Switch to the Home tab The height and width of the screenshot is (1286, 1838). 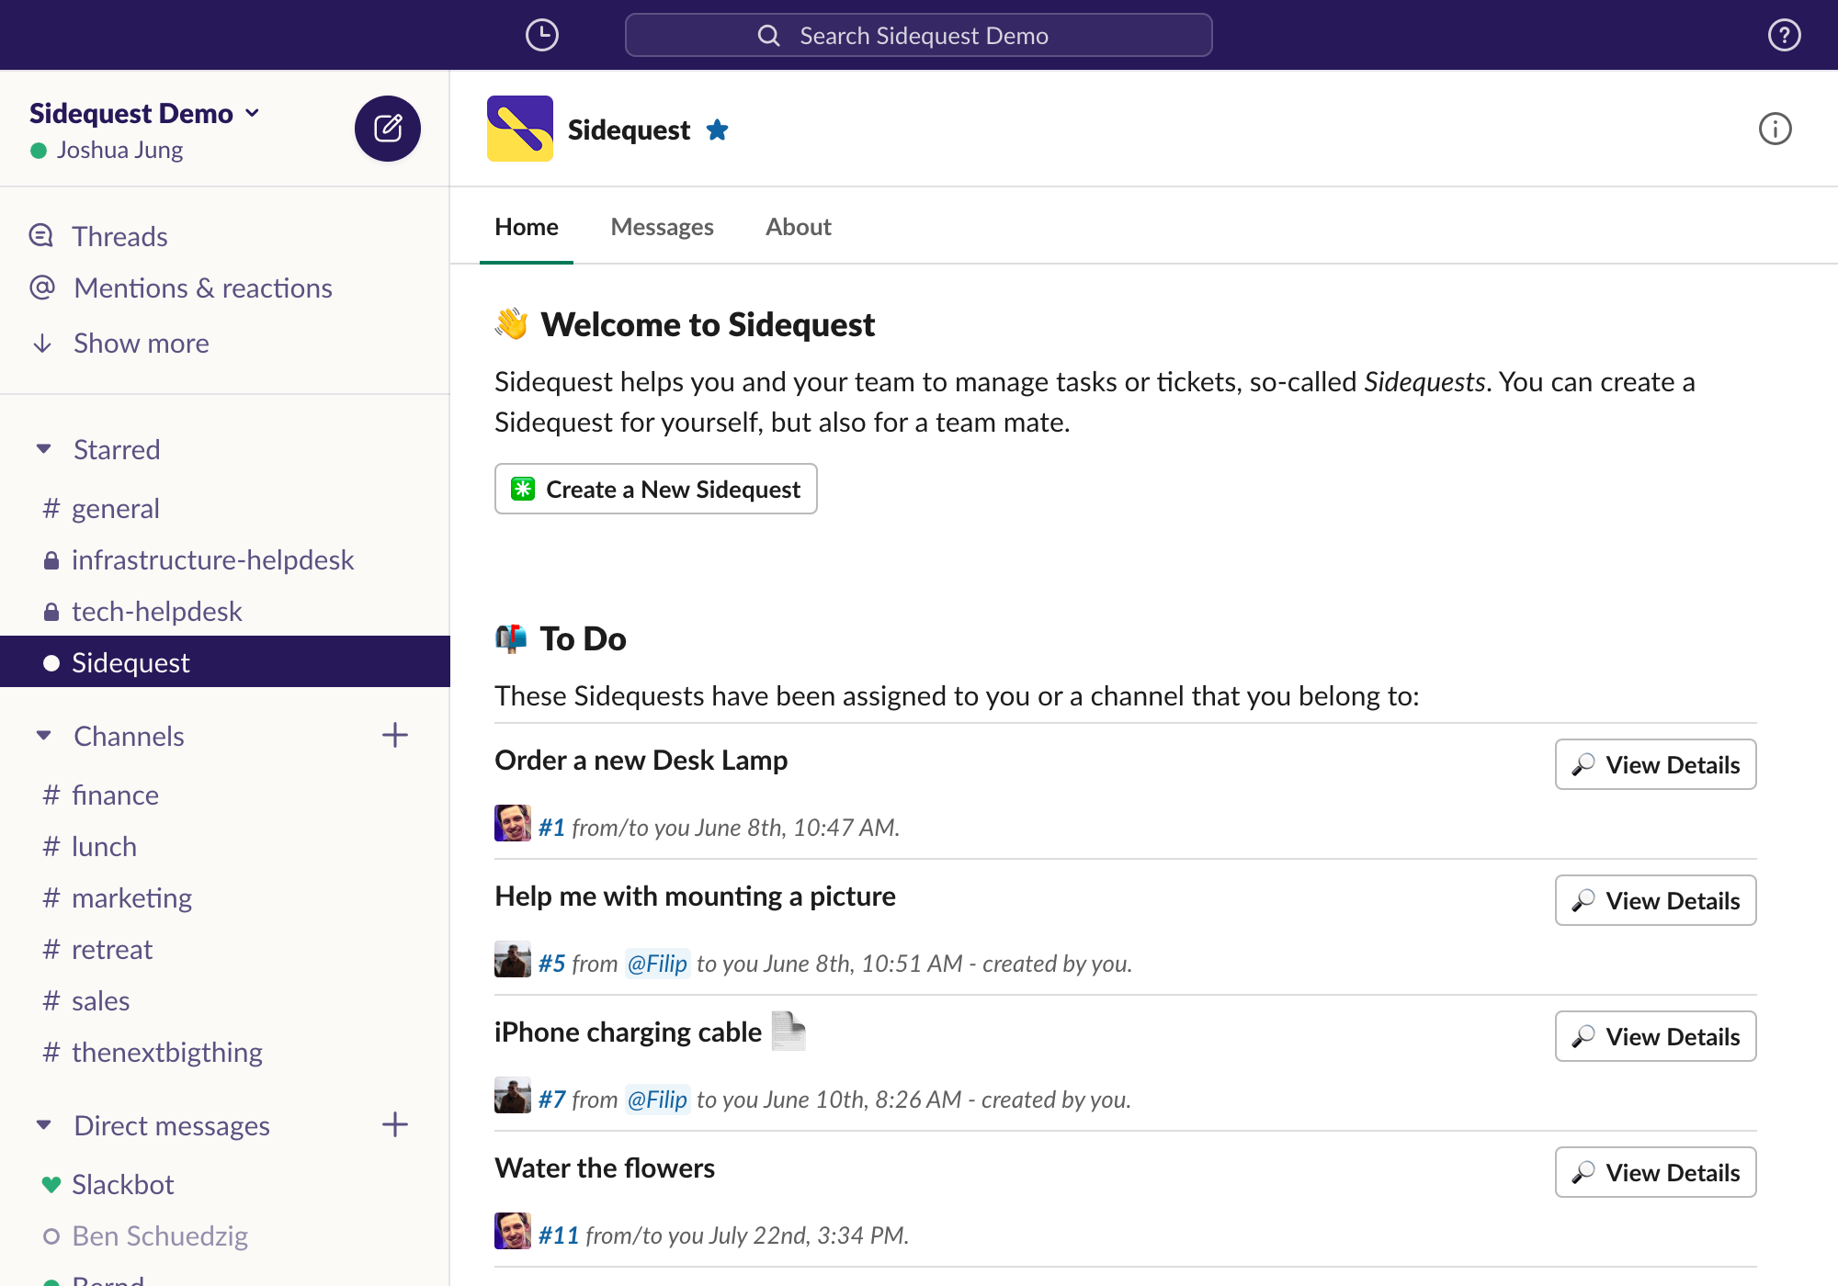[x=527, y=227]
